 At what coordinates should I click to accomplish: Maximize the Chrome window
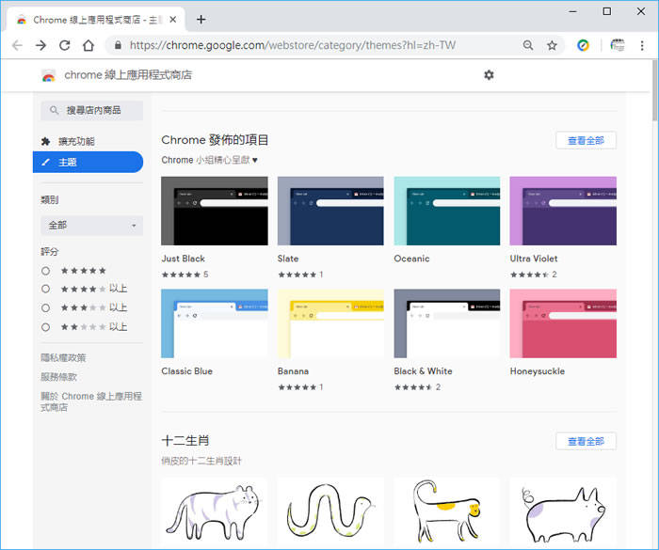[607, 11]
